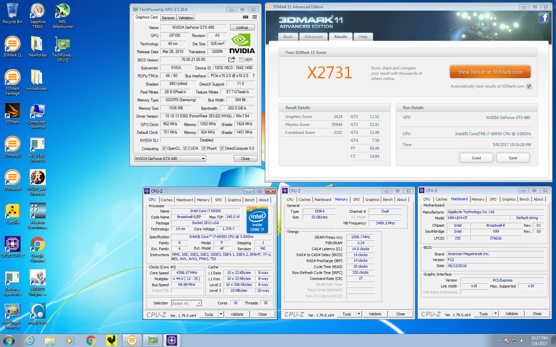Select eVc v1b5 shortcut icon

point(37,149)
